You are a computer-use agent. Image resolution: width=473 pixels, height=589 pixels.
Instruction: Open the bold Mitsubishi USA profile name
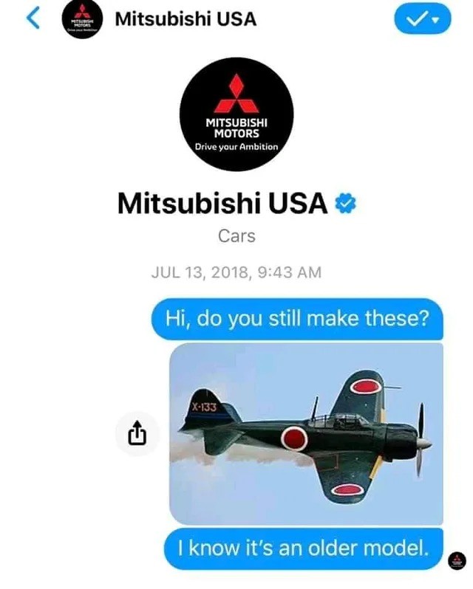point(222,203)
